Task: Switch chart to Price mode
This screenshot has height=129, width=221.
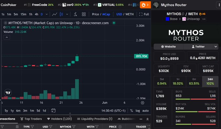Action: tap(95, 14)
